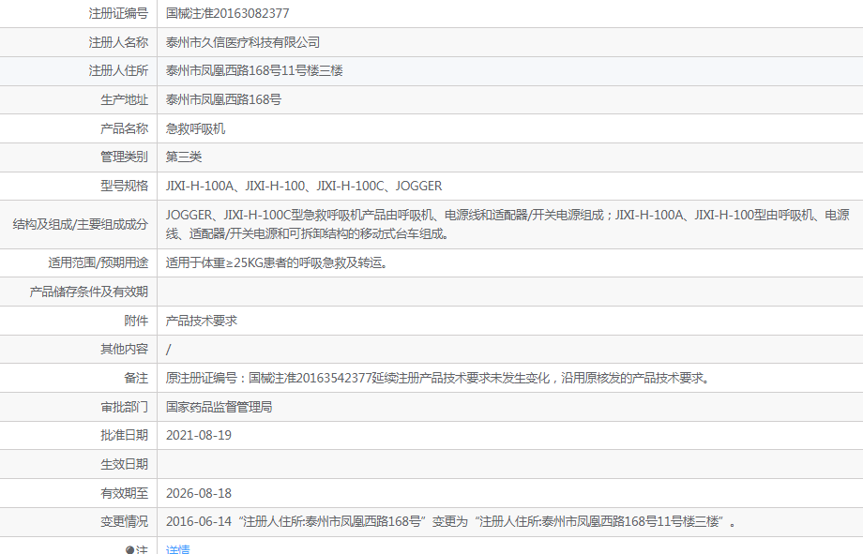Click the 生效日期 label

pos(125,464)
